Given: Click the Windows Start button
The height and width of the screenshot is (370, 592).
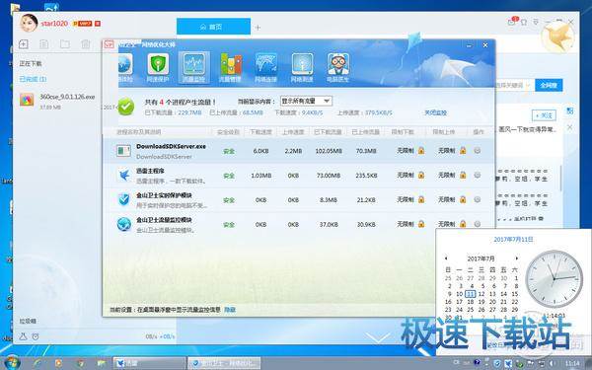Looking at the screenshot, I should coord(13,363).
